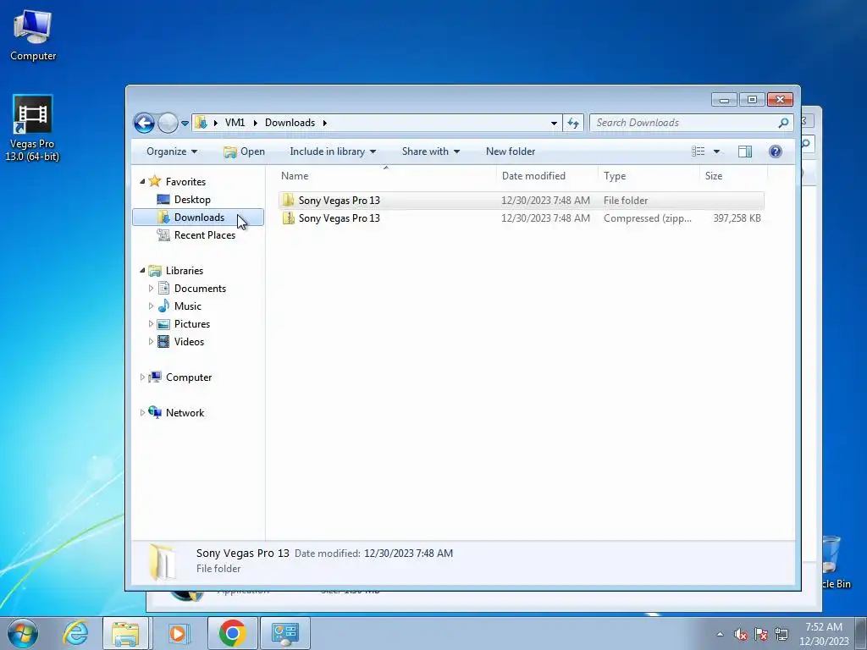Image resolution: width=867 pixels, height=650 pixels.
Task: Click the Compressed (zipp... type cell
Action: [648, 218]
